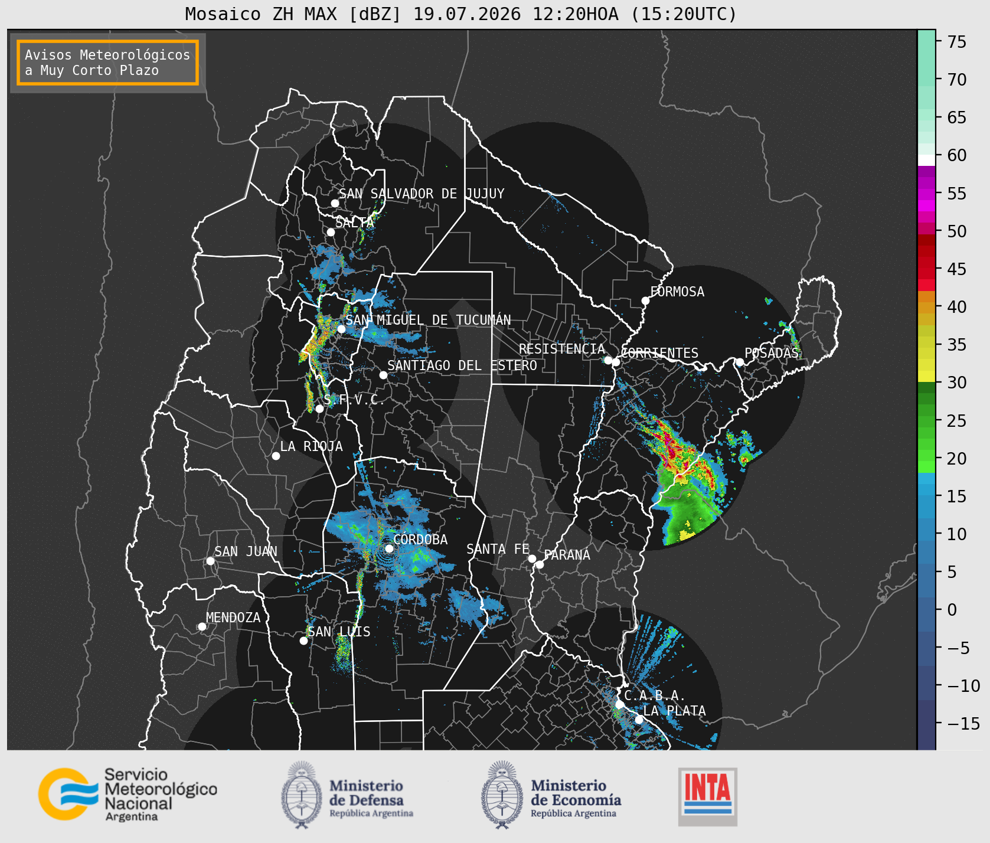The height and width of the screenshot is (843, 990).
Task: Click the Salta city marker dot
Action: [331, 232]
